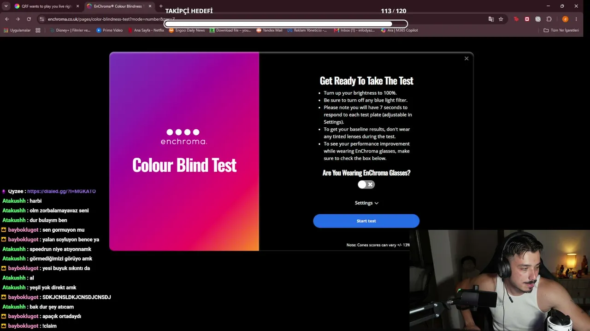Go back to the previous page
The height and width of the screenshot is (331, 590).
tap(7, 19)
